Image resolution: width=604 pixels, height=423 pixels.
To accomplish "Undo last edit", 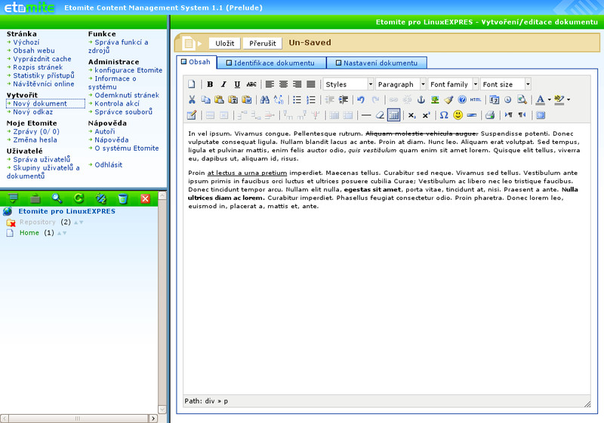I will pos(361,100).
